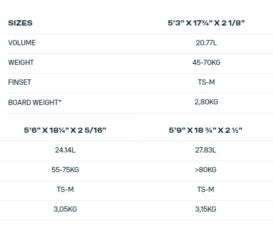Select the 27.83L volume value
Screen dimensions: 273x225
[205, 150]
